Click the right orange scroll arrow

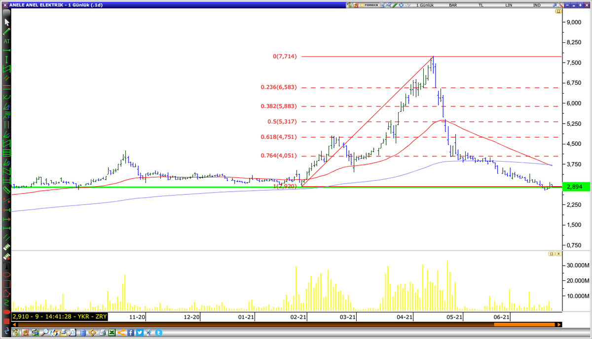(558, 324)
